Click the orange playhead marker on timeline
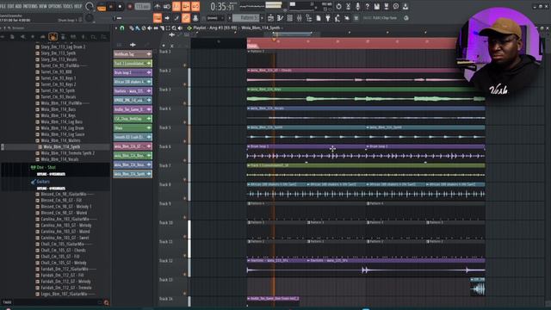The height and width of the screenshot is (310, 551). [274, 40]
